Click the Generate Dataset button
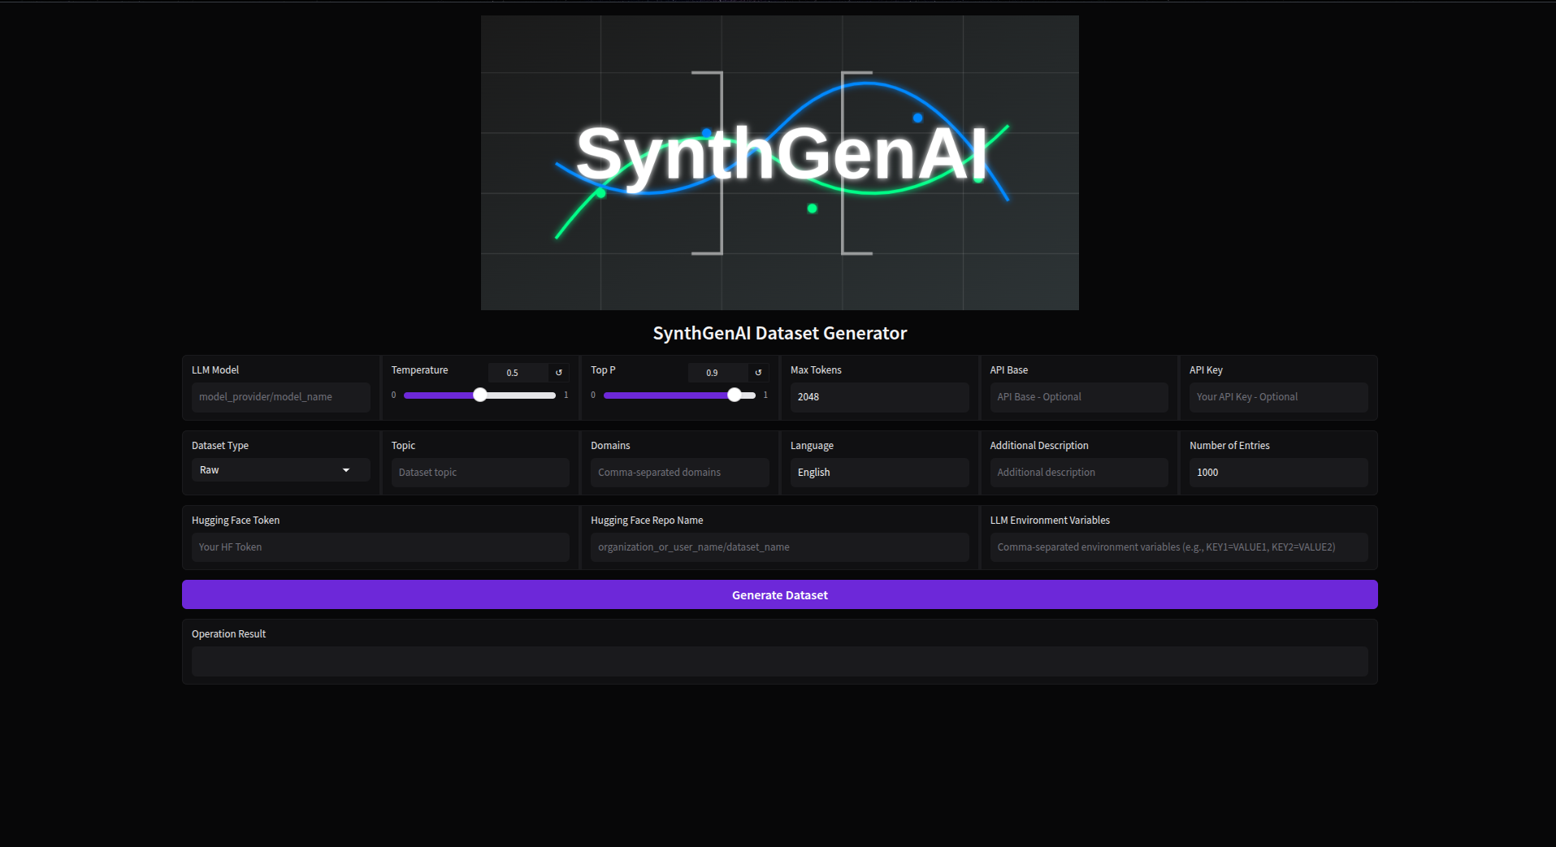The image size is (1556, 847). click(779, 594)
